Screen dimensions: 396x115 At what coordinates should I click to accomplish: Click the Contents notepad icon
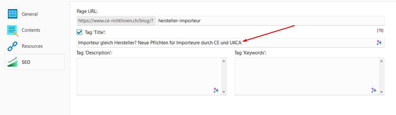(13, 30)
